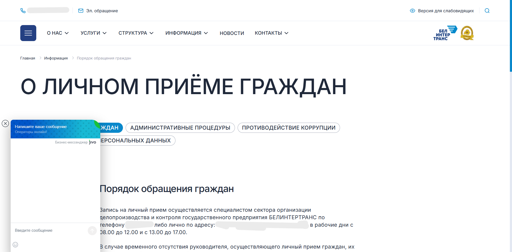Click the БелИнтерТранс logo
This screenshot has width=512, height=252.
445,33
